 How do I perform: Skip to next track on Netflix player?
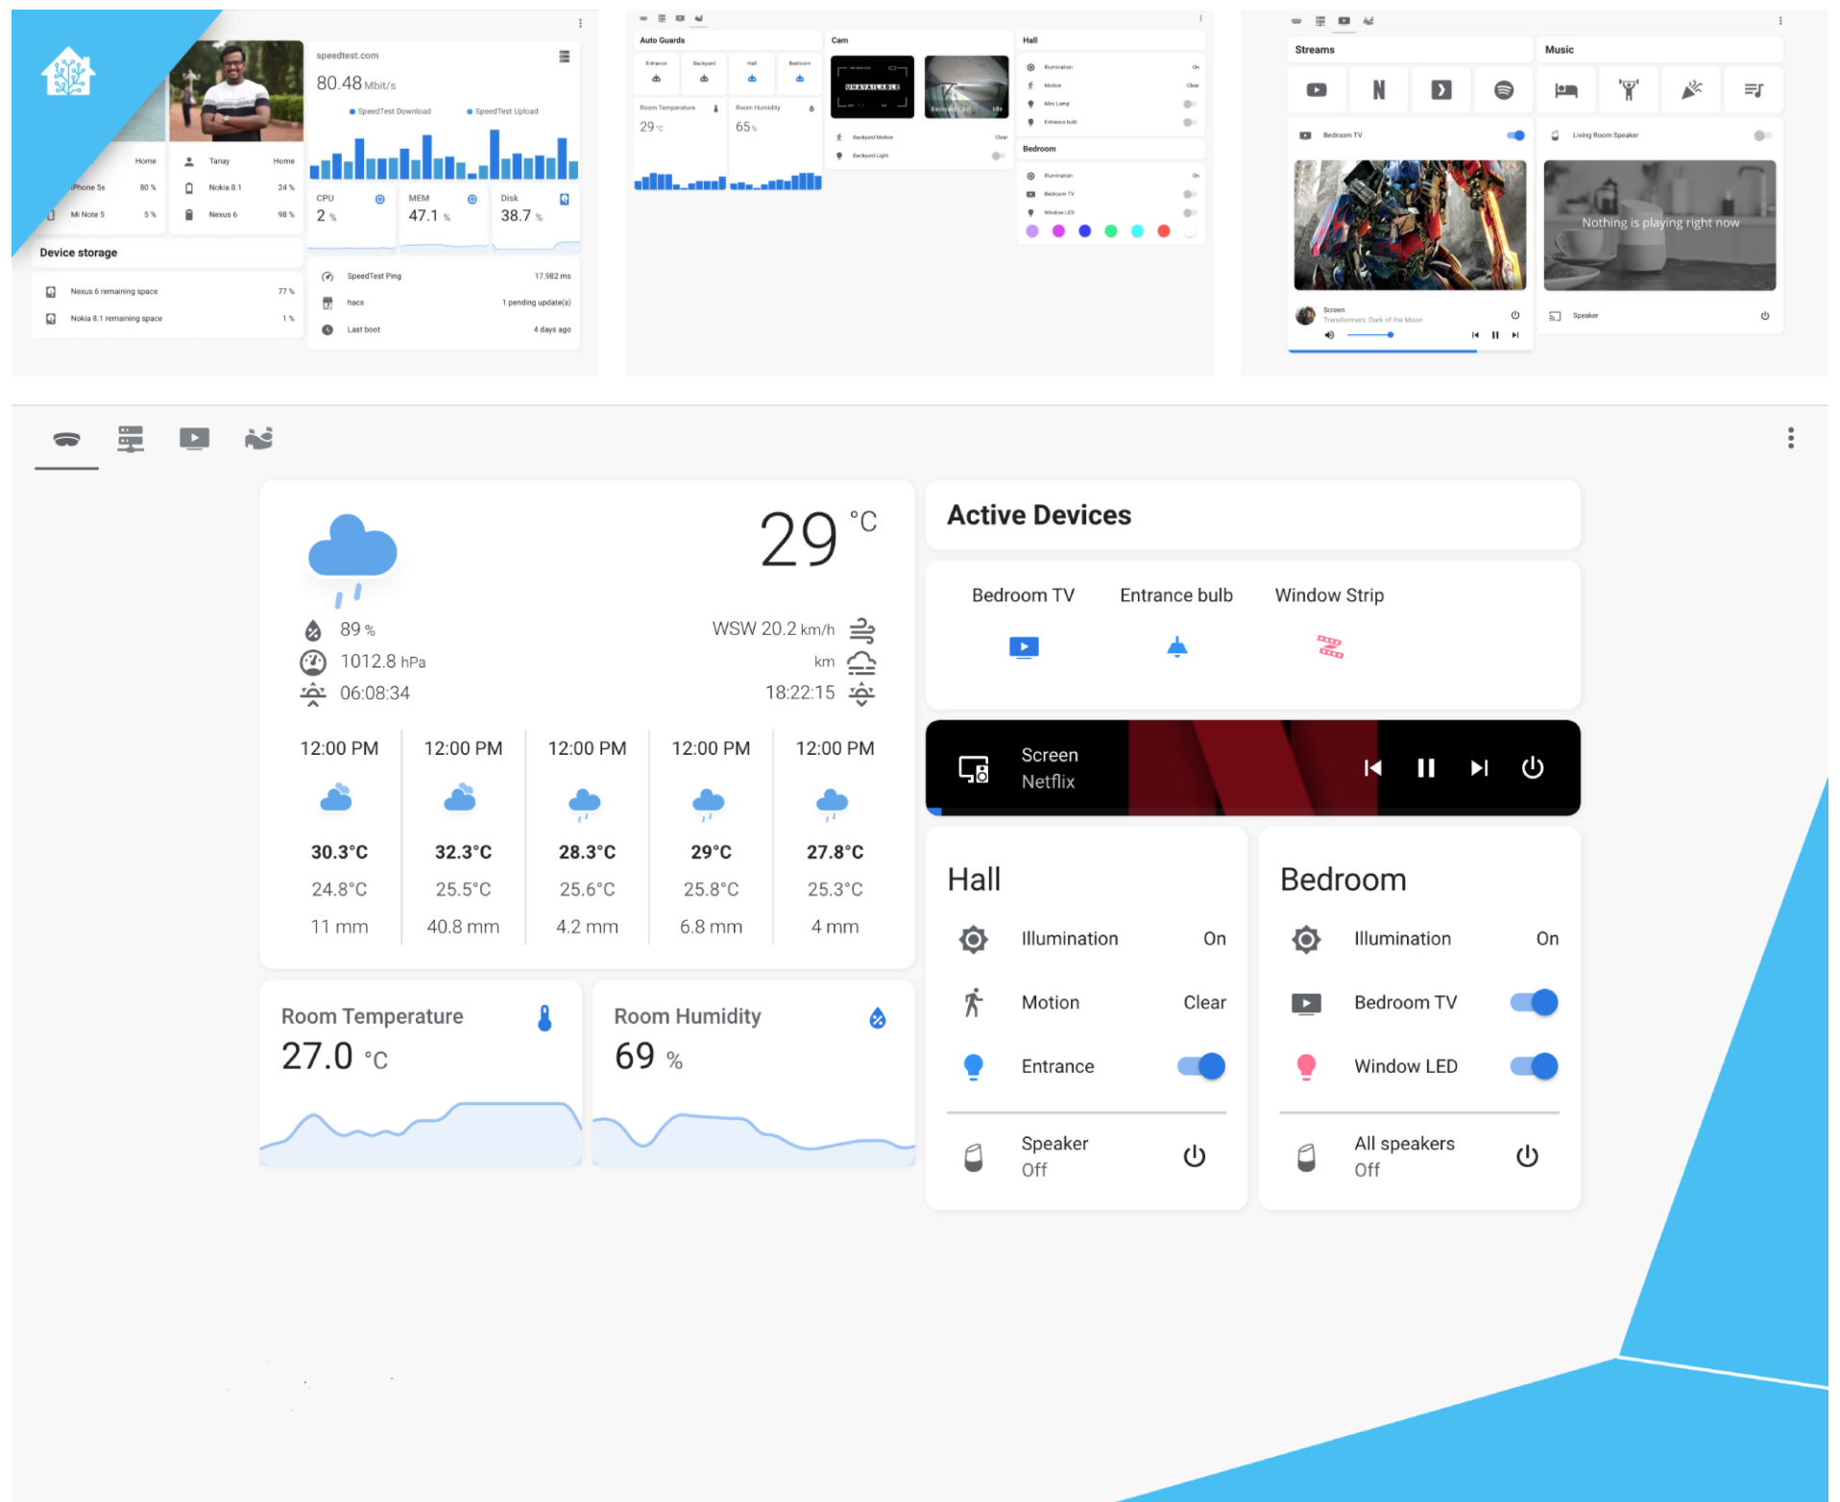1479,767
